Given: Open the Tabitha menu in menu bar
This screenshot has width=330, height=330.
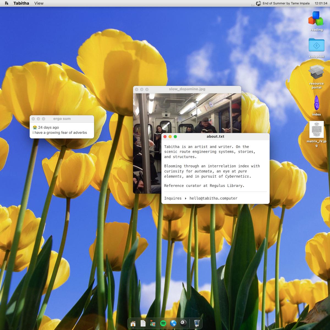Looking at the screenshot, I should (21, 3).
